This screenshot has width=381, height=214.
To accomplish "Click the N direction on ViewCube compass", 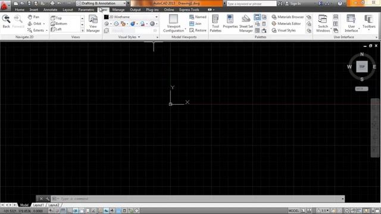I will click(362, 54).
